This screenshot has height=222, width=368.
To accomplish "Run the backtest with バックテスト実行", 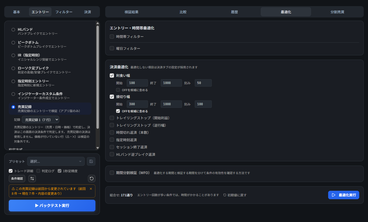I will 52,206.
